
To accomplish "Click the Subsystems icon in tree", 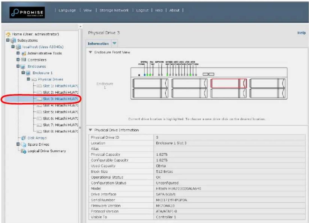I will pyautogui.click(x=13, y=40).
